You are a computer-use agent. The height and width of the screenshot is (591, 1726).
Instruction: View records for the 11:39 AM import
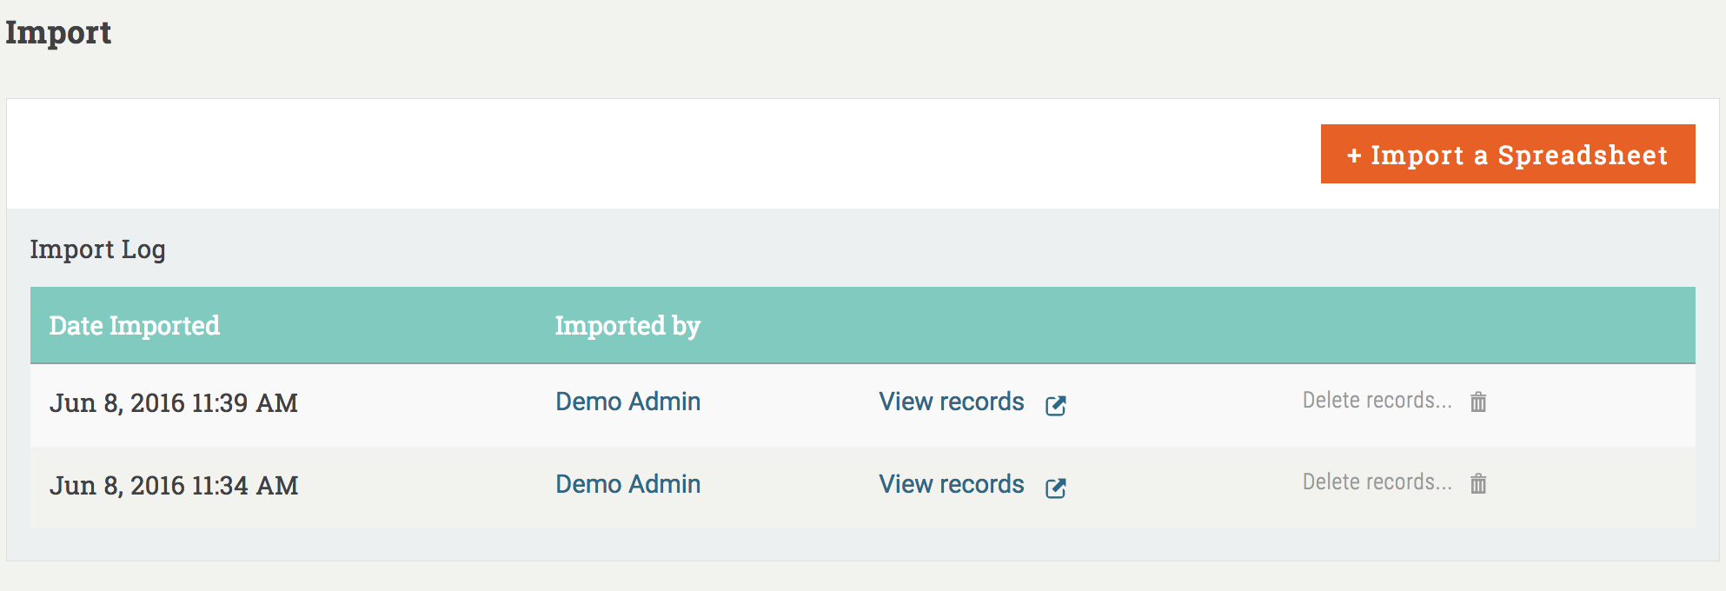[x=951, y=402]
